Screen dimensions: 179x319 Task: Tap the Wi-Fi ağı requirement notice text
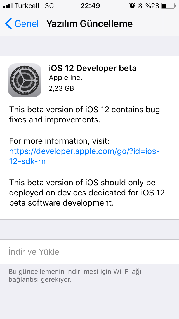tap(75, 275)
